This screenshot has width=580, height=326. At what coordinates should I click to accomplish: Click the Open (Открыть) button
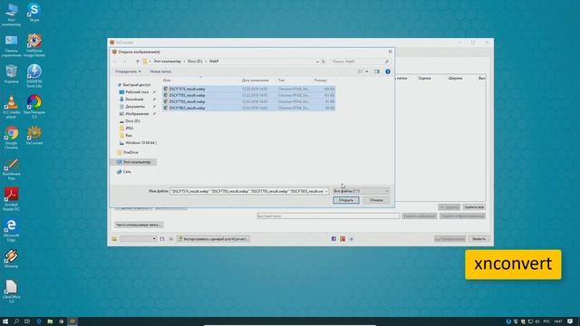(346, 200)
